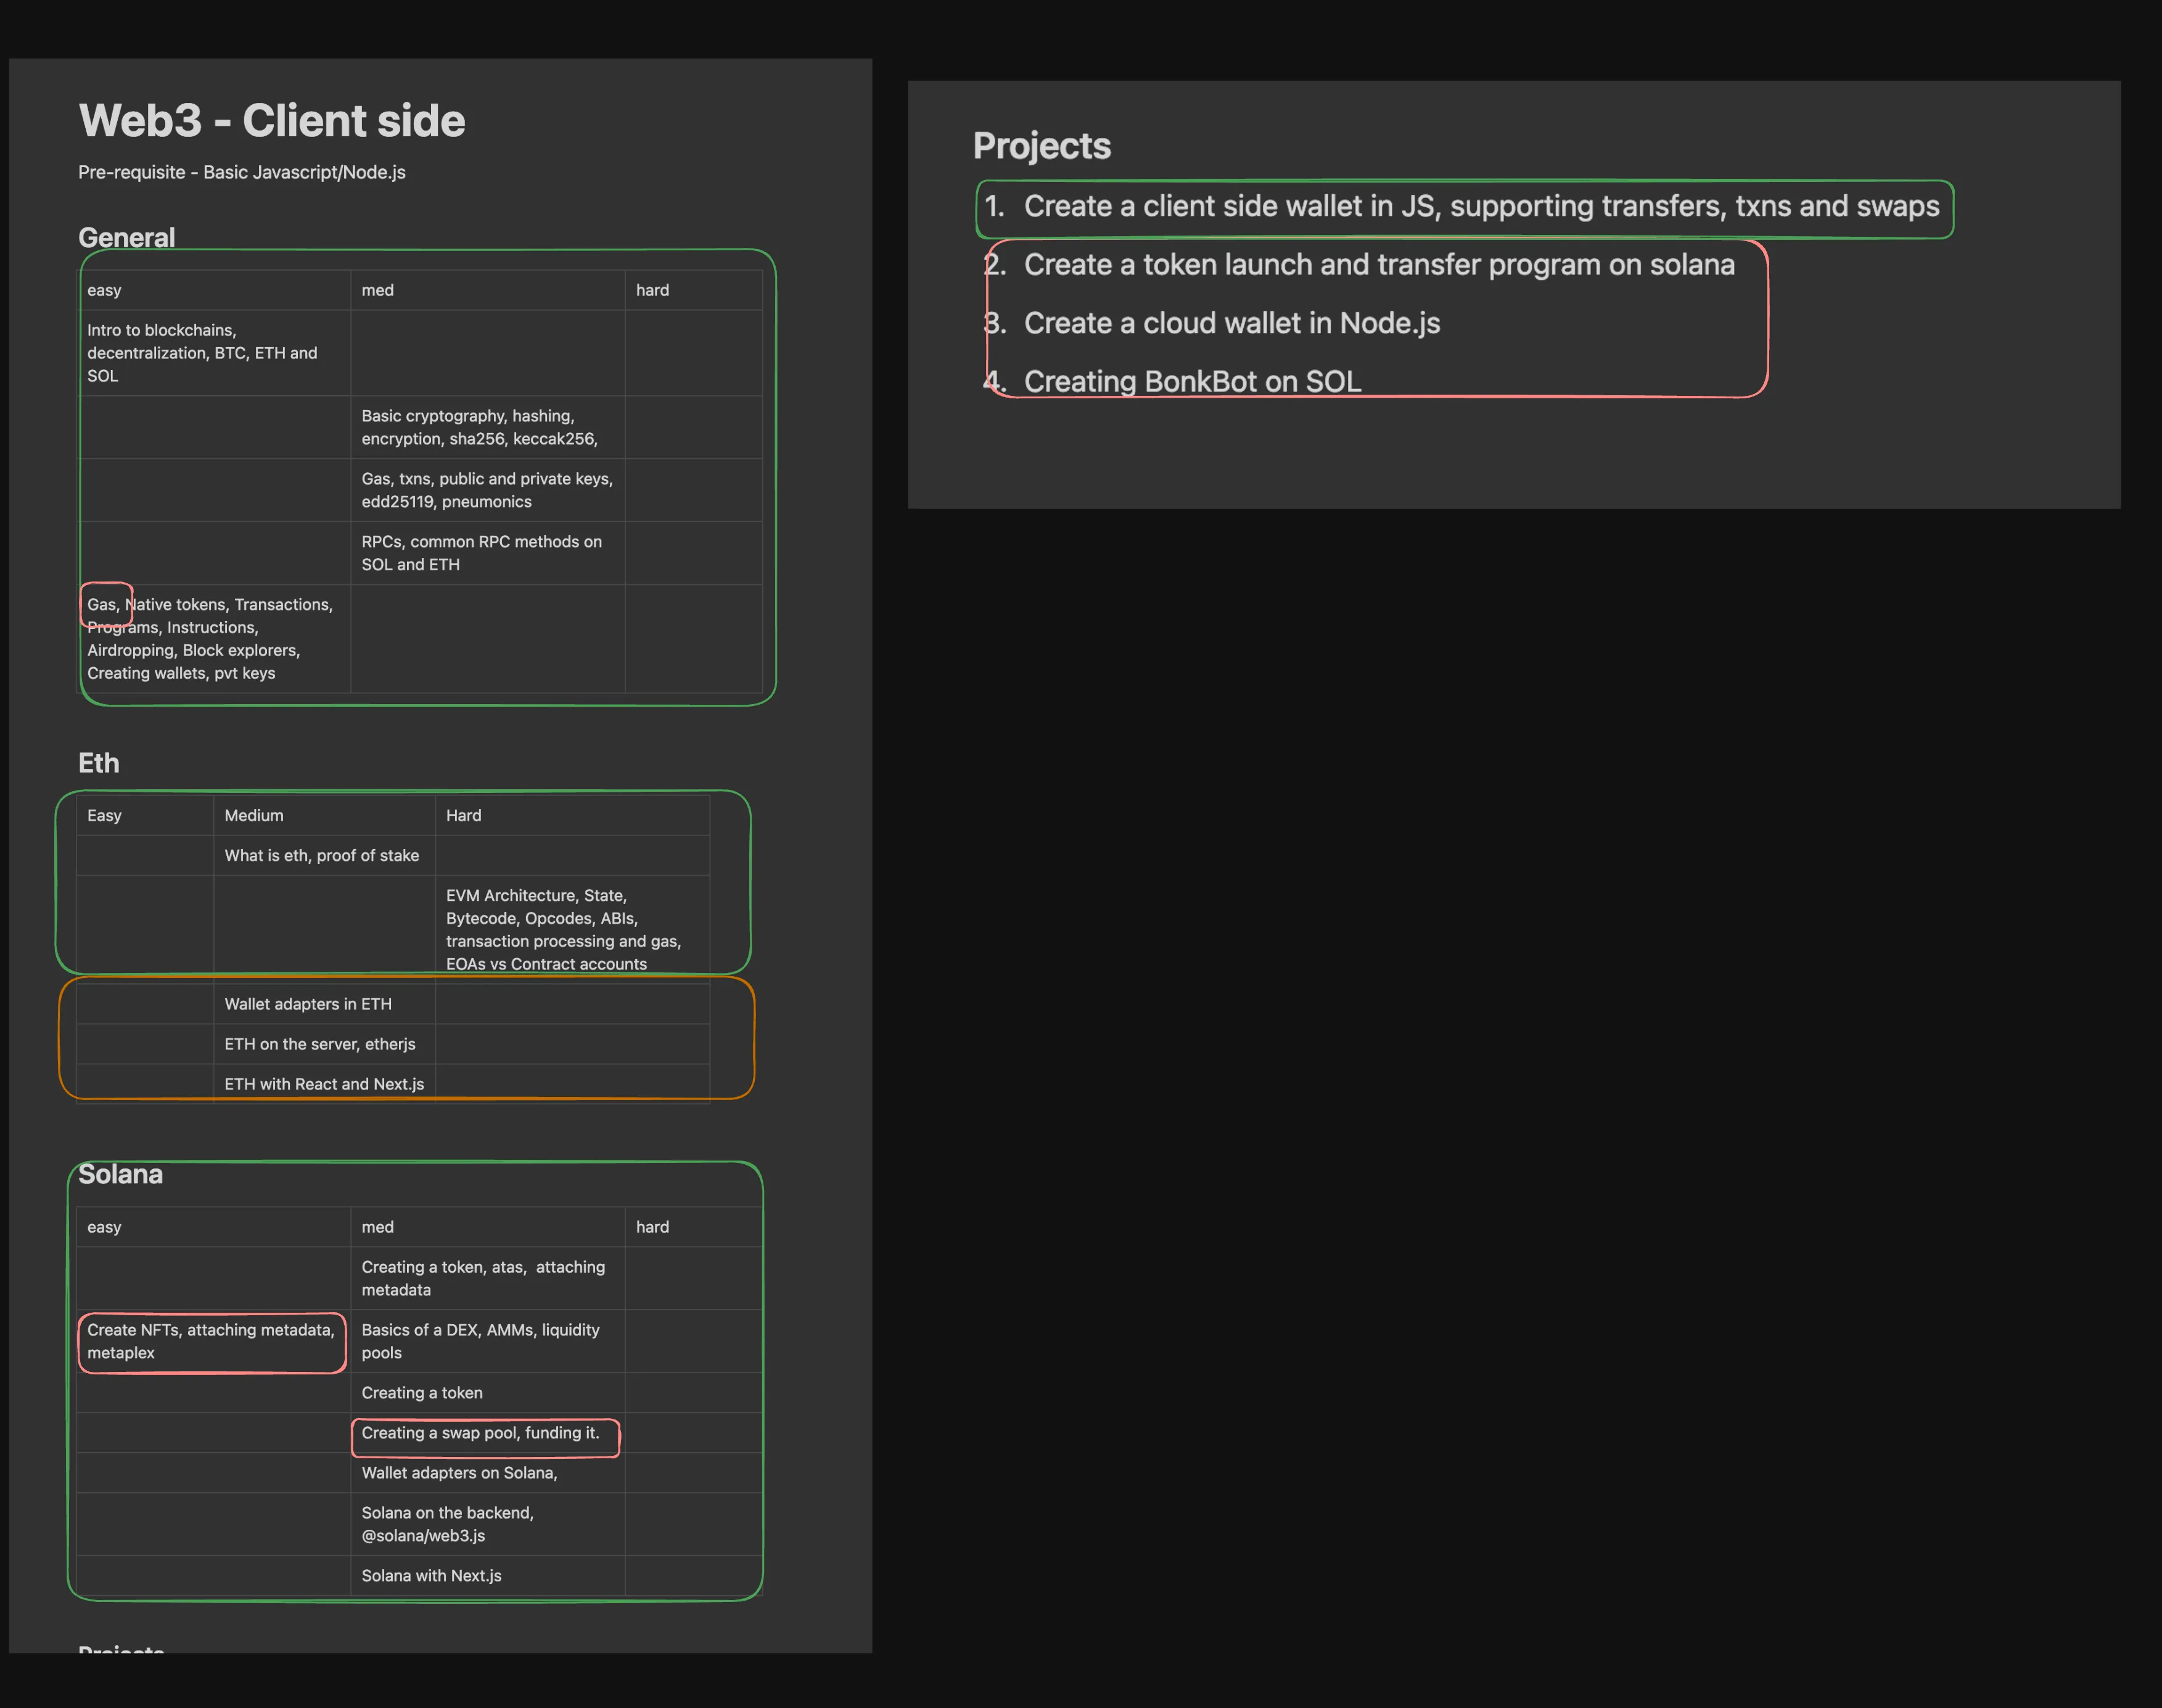Click the 'Web3 - Client side' title
The height and width of the screenshot is (1708, 2162).
coord(272,121)
